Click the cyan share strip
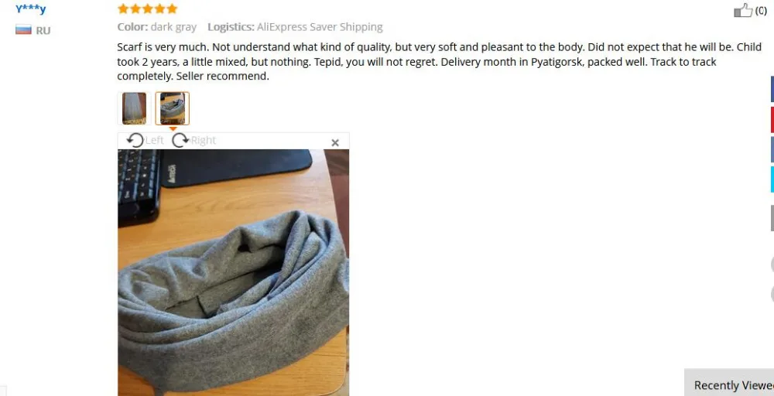The image size is (774, 396). click(x=772, y=179)
